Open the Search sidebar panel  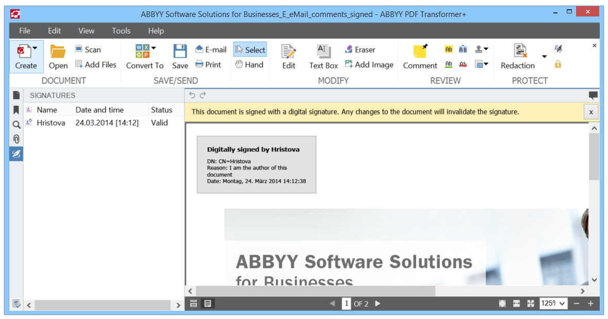coord(17,125)
